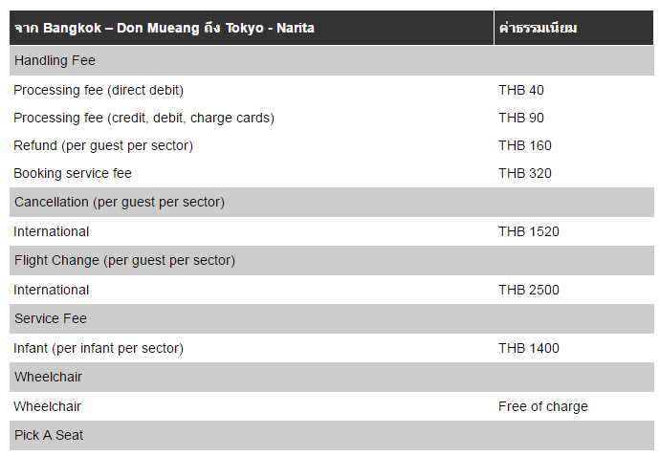Select the Service Fee section heading
Viewport: 660px width, 456px height.
pyautogui.click(x=51, y=318)
